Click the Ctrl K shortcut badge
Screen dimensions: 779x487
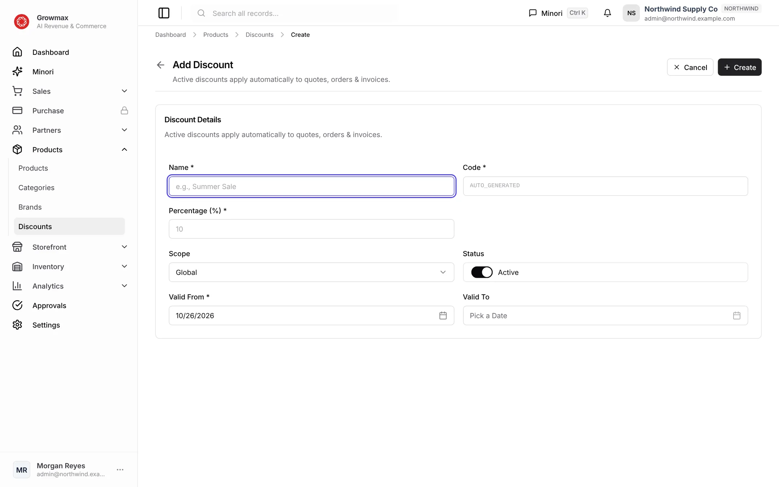point(577,13)
